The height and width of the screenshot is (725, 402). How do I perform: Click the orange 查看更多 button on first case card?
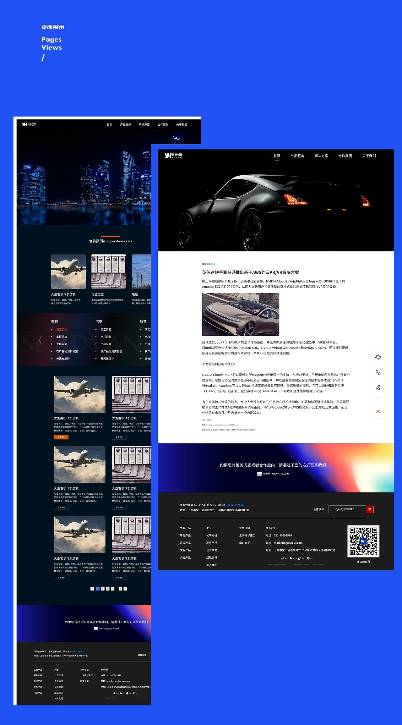[x=61, y=437]
